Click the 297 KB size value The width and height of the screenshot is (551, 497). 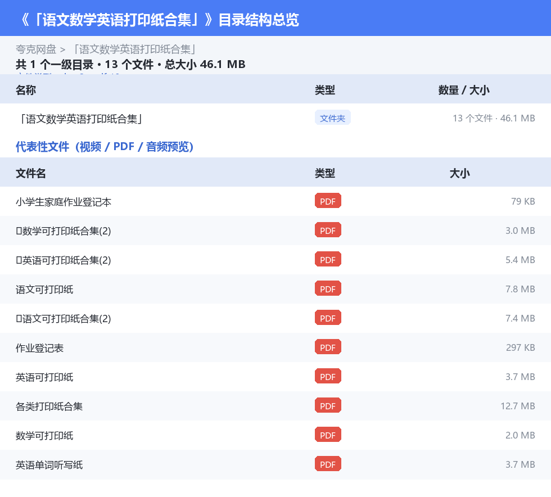click(521, 347)
